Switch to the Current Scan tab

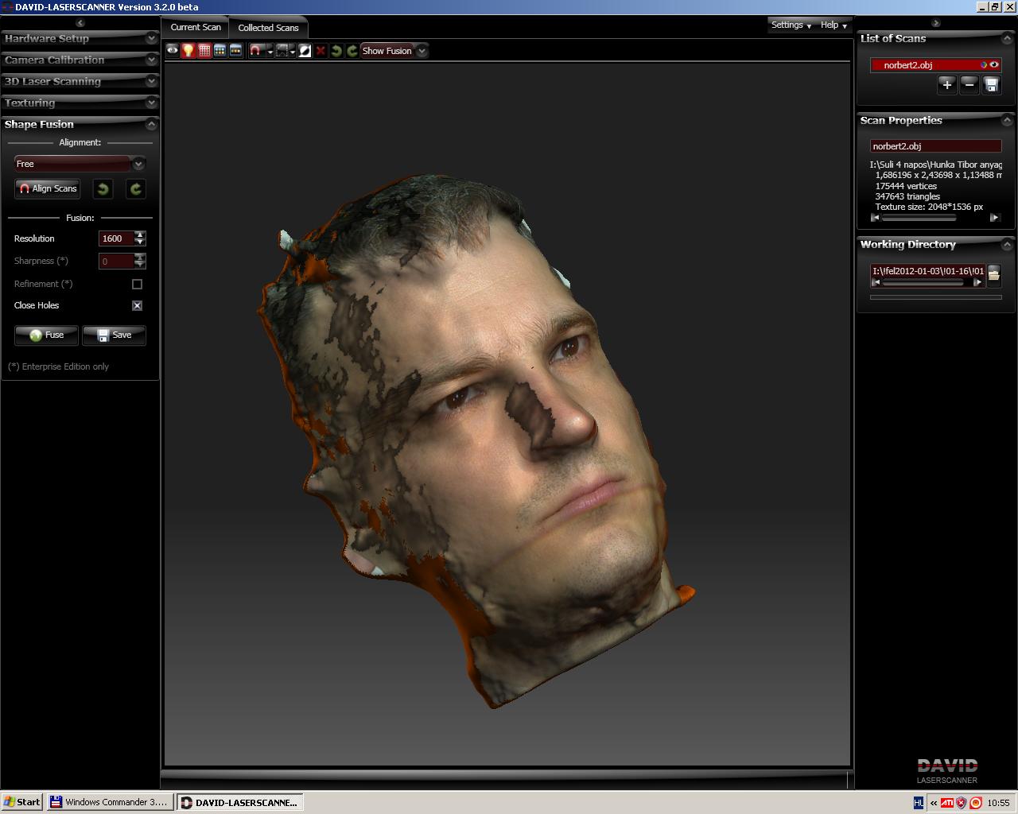(196, 27)
